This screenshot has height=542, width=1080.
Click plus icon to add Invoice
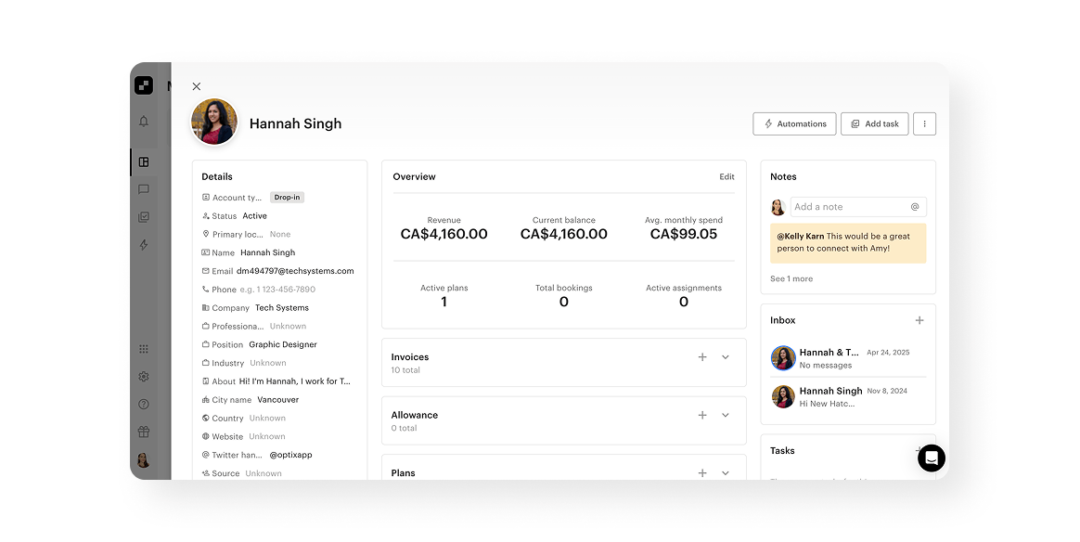point(702,357)
